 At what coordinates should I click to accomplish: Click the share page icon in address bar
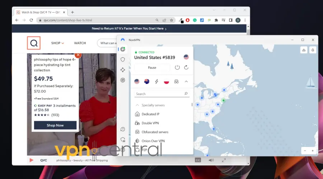[x=164, y=20]
